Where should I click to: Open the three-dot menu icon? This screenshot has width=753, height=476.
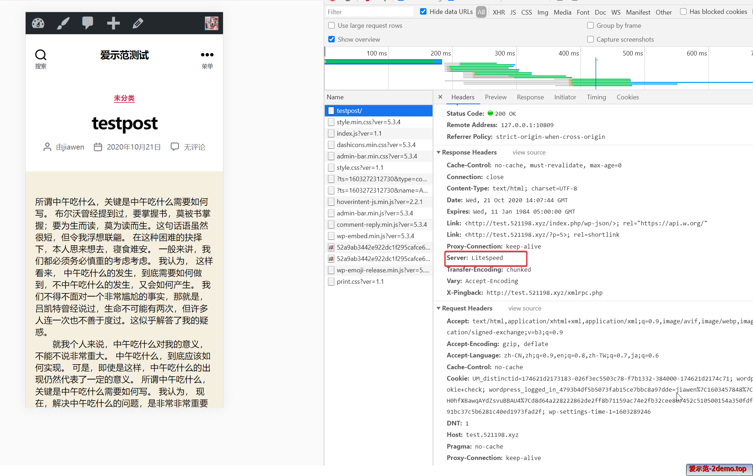point(207,55)
